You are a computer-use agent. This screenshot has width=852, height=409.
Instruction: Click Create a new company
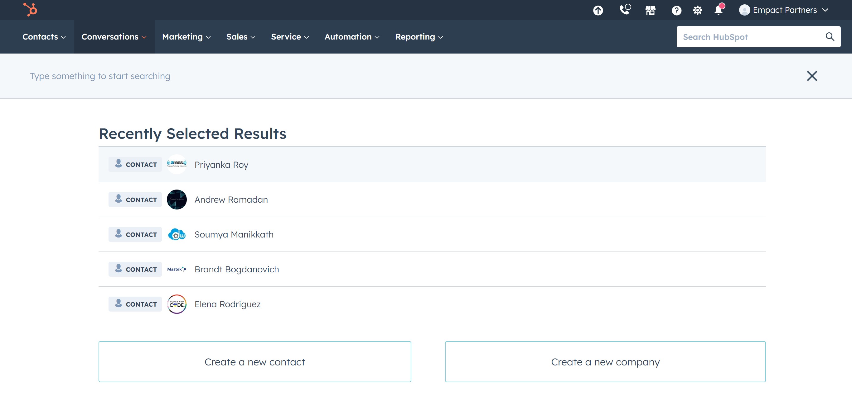(605, 361)
